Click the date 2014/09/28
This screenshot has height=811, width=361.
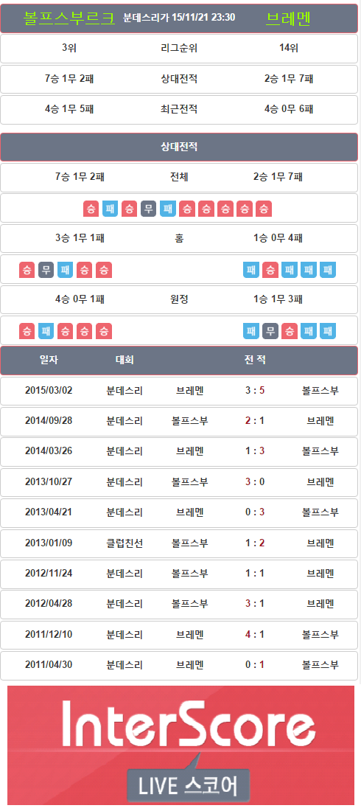tap(49, 421)
